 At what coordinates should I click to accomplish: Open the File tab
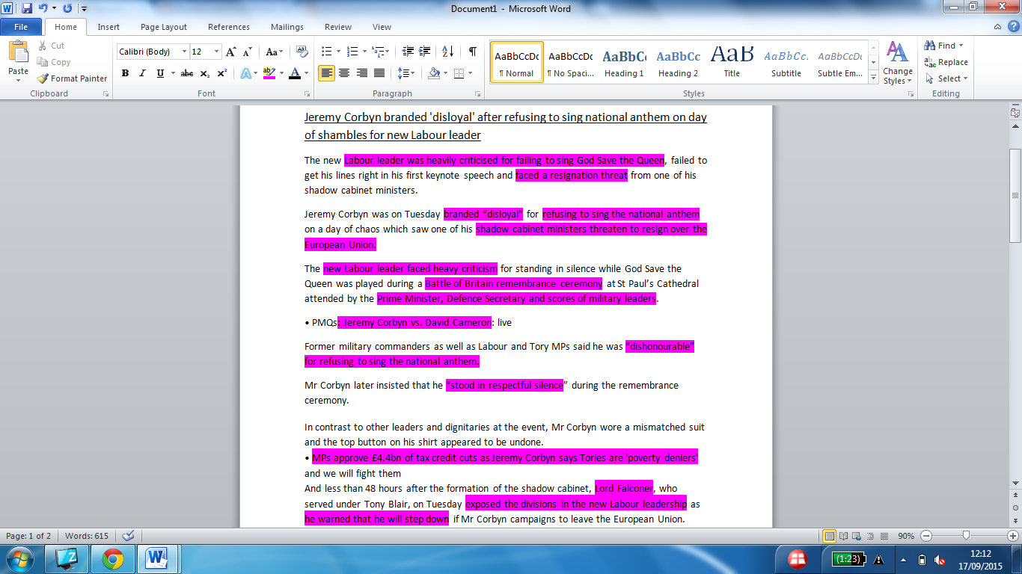coord(21,27)
